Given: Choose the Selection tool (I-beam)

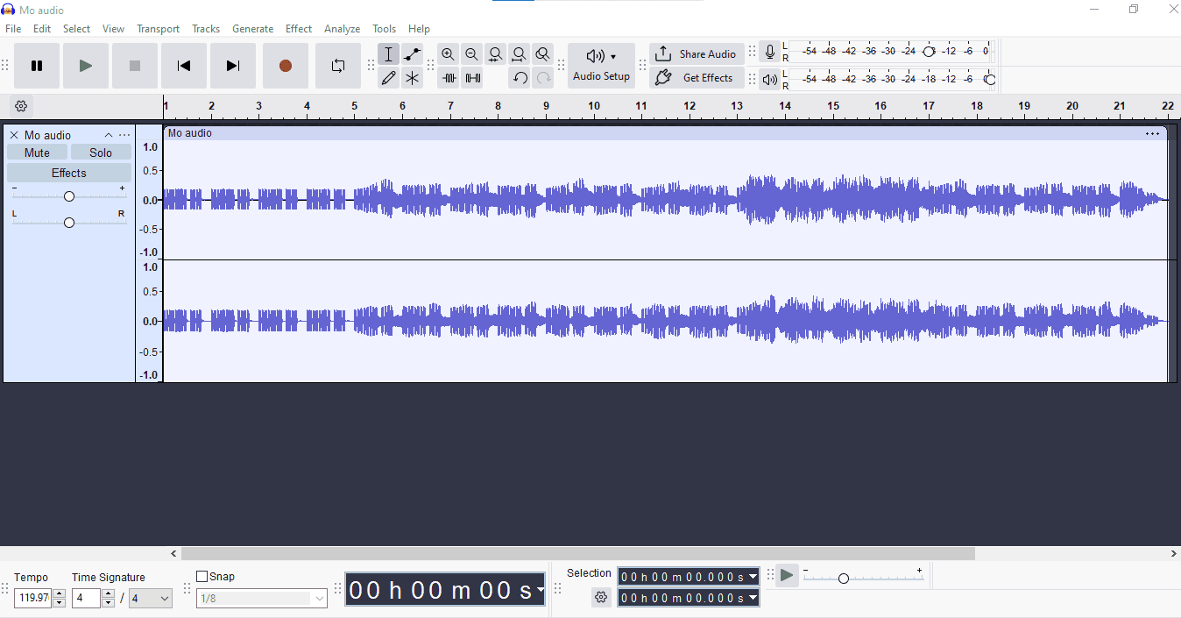Looking at the screenshot, I should [389, 54].
